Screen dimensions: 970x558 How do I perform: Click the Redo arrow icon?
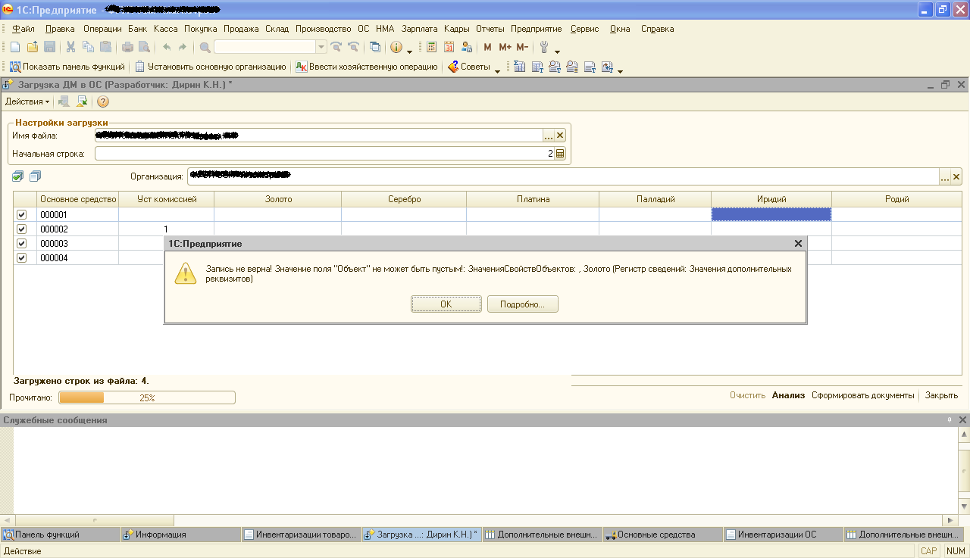click(182, 47)
